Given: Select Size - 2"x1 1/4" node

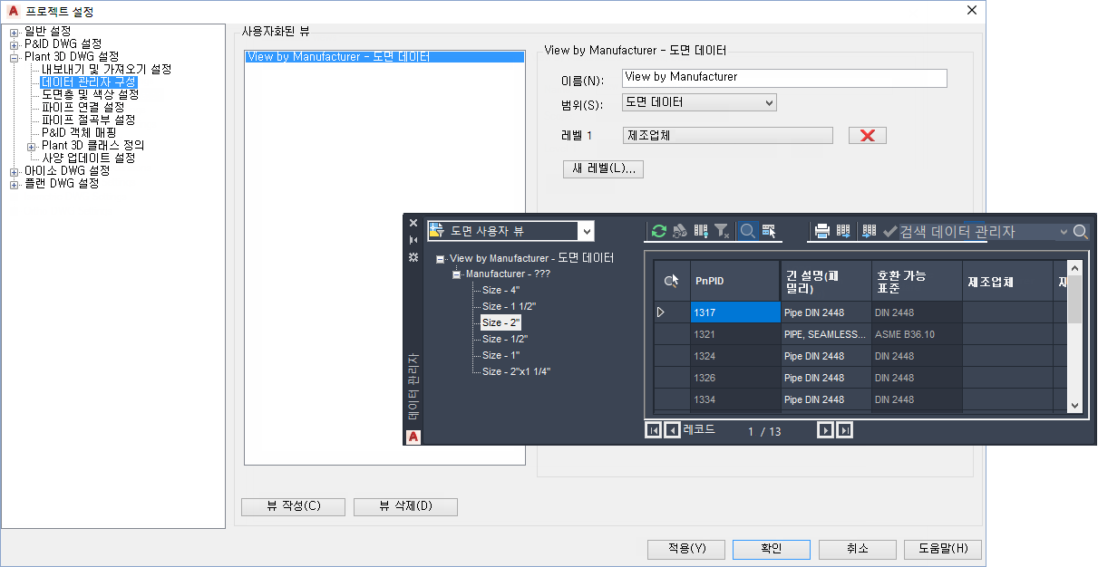Looking at the screenshot, I should [516, 371].
